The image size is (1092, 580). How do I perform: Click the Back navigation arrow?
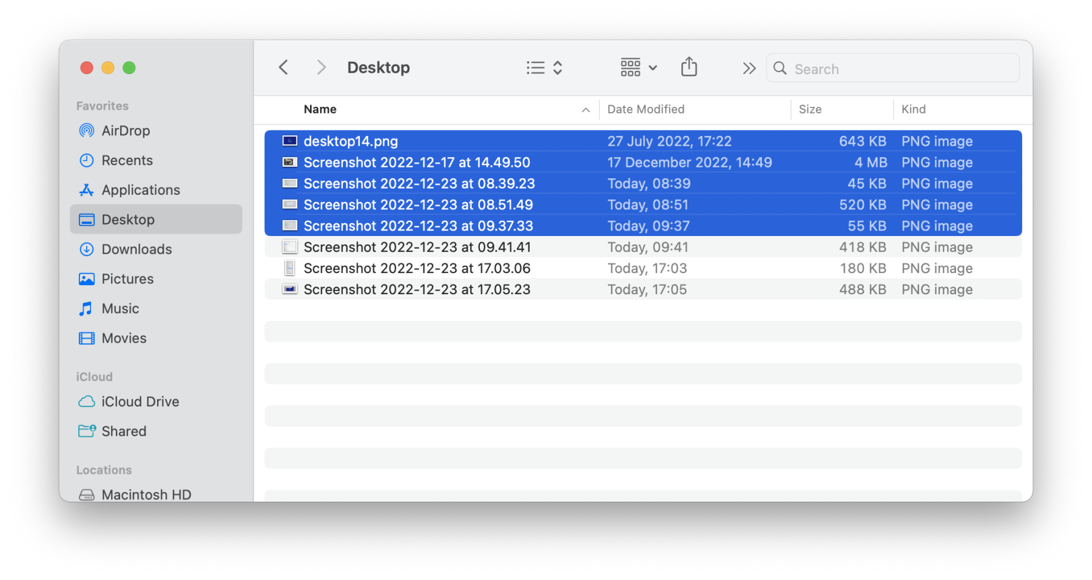coord(283,67)
